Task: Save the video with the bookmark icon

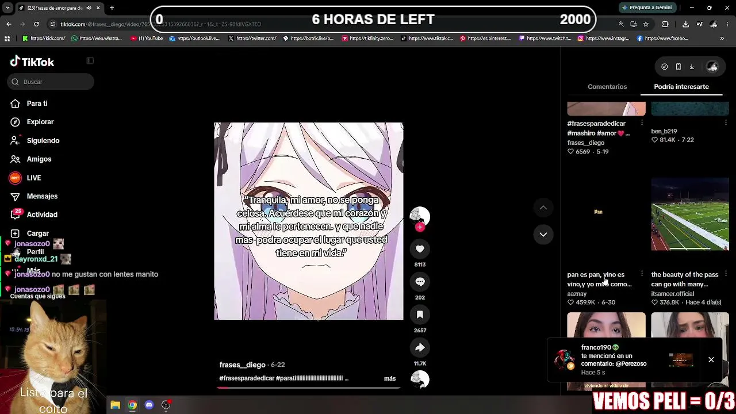Action: (420, 315)
